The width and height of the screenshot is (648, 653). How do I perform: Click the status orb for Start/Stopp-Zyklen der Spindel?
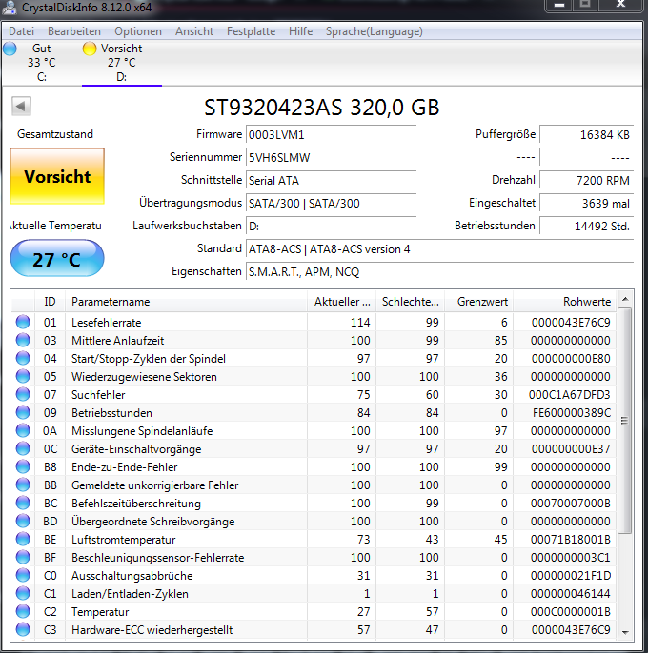click(23, 358)
